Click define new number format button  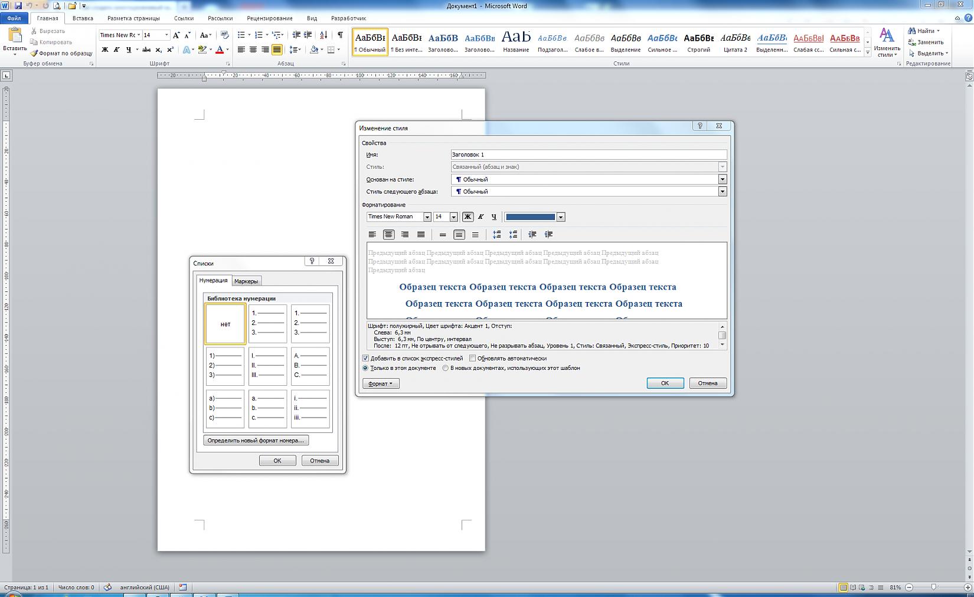click(x=256, y=441)
